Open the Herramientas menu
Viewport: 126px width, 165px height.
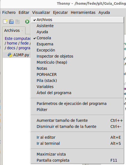[x=83, y=12]
